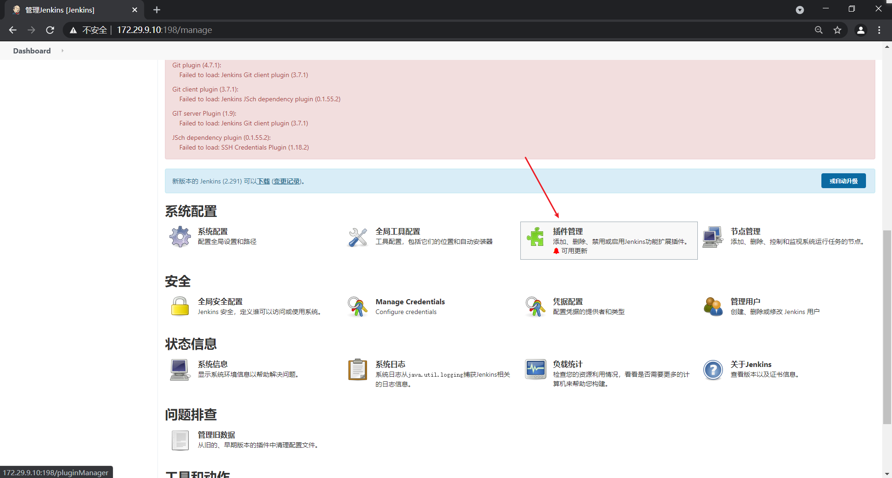Open the 变更记录 changelog link
Viewport: 892px width, 478px height.
pyautogui.click(x=286, y=181)
